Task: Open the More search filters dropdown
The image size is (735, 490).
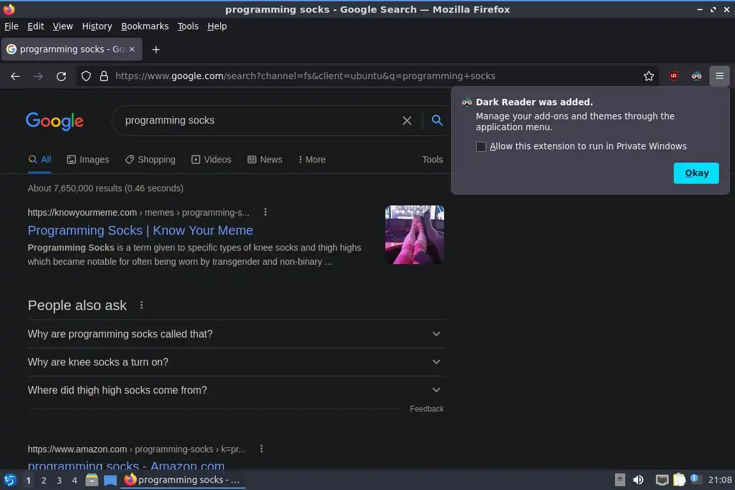Action: click(312, 160)
